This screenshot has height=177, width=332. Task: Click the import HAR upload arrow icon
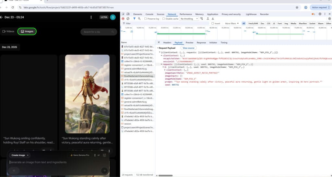pyautogui.click(x=208, y=19)
